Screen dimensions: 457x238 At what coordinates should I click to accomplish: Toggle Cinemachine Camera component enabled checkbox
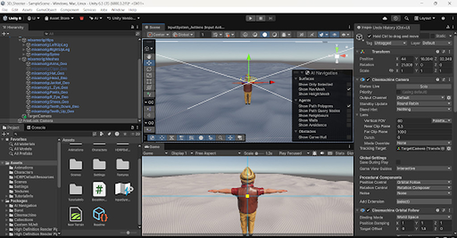point(368,79)
